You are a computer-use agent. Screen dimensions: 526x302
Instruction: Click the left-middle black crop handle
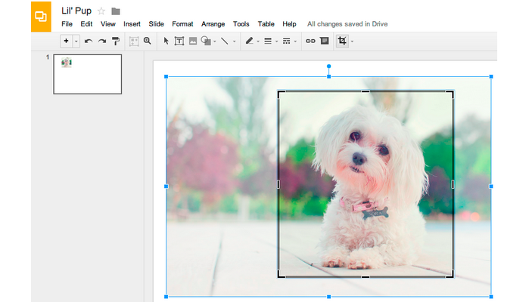pyautogui.click(x=279, y=184)
